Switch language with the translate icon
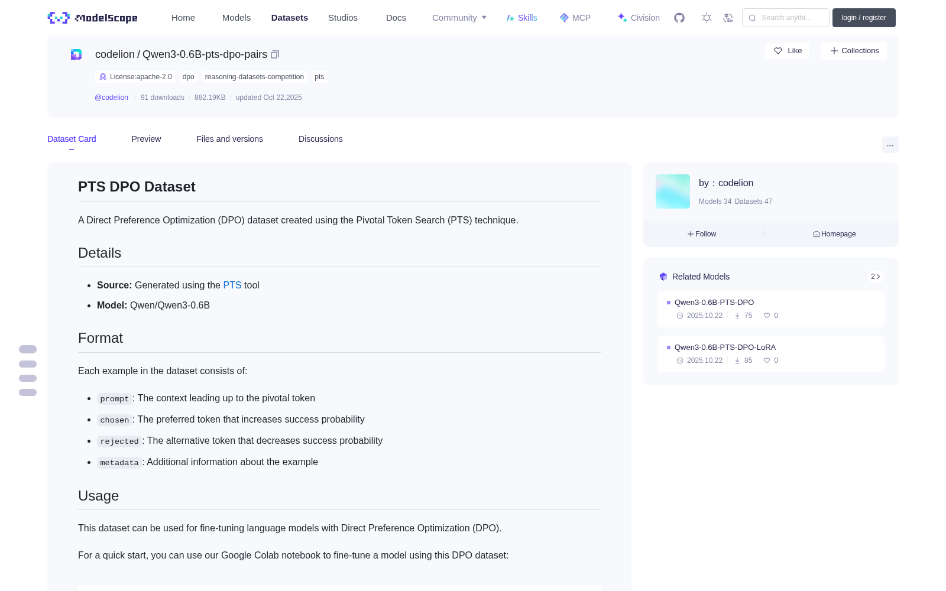Viewport: 946px width, 591px height. tap(728, 18)
